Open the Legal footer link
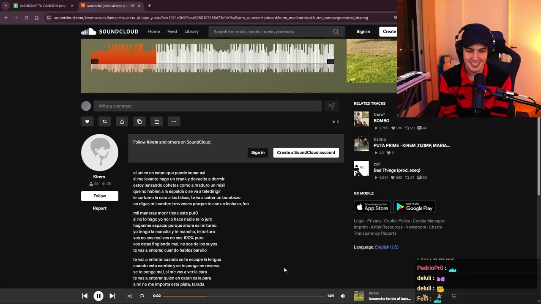Image resolution: width=541 pixels, height=304 pixels. 359,221
